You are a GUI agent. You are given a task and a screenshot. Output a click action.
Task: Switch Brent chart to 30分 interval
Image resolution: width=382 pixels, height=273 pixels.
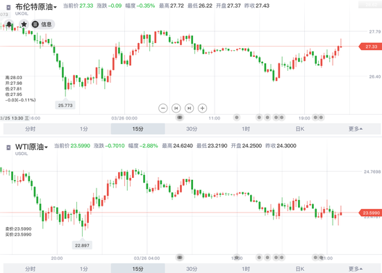(x=192, y=129)
